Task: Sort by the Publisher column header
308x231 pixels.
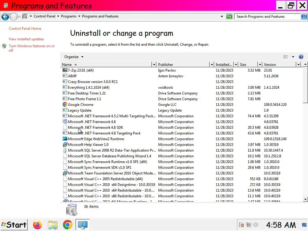Action: pyautogui.click(x=183, y=64)
